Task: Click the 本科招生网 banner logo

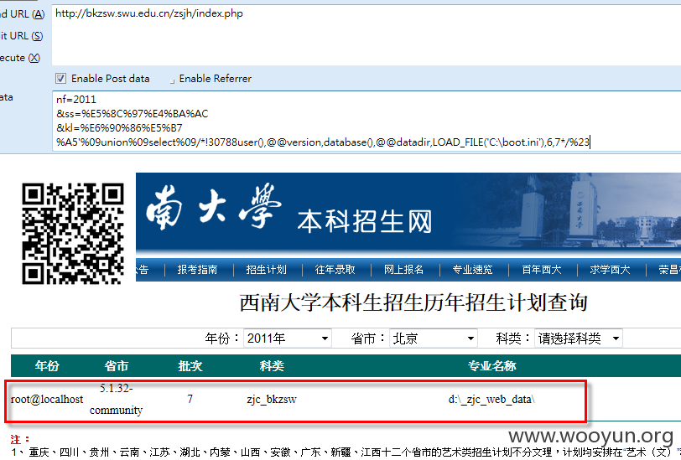Action: (x=364, y=221)
